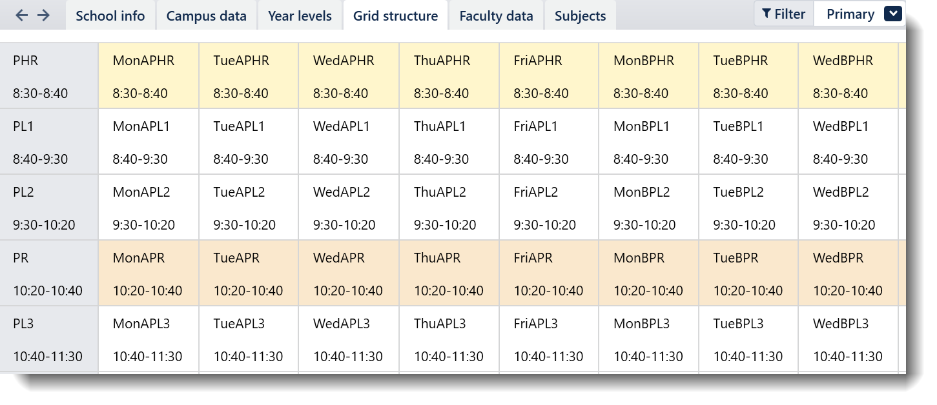Click the FriAPL3 grid cell
This screenshot has width=937, height=405.
[x=549, y=339]
